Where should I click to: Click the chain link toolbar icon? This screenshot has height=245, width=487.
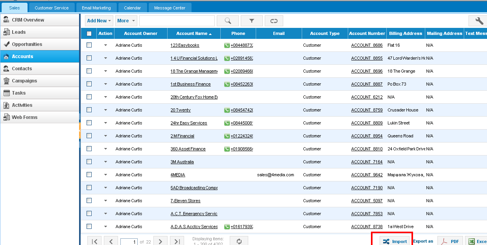(274, 21)
